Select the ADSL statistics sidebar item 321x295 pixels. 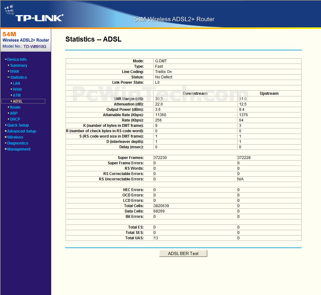pos(18,101)
